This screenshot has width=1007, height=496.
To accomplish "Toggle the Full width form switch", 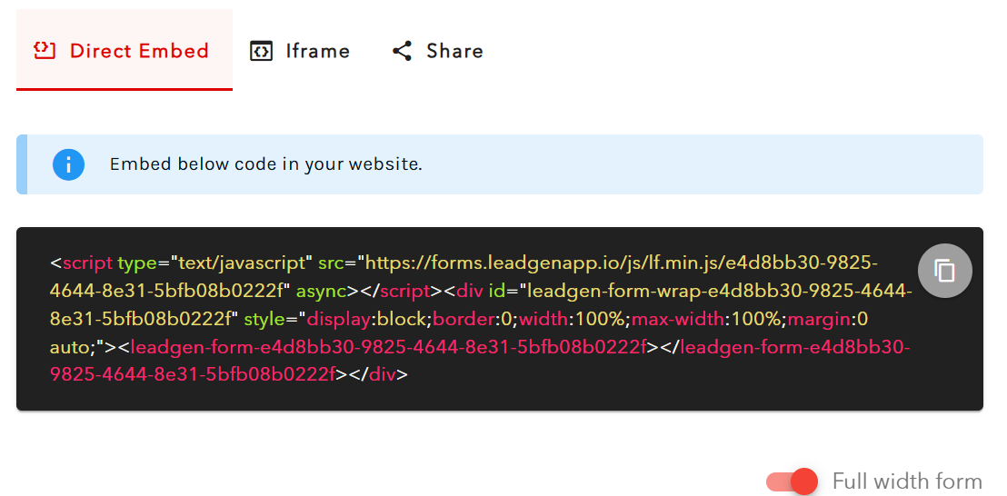I will tap(793, 481).
